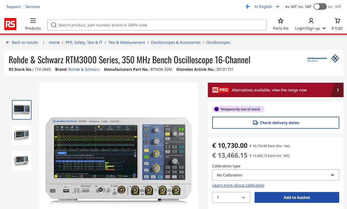Click Manufacturers Part No. RTM3K-32M

(x=138, y=69)
